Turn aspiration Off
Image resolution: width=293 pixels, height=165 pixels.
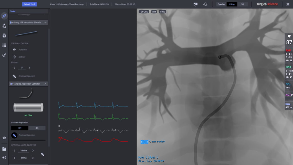coord(20,128)
